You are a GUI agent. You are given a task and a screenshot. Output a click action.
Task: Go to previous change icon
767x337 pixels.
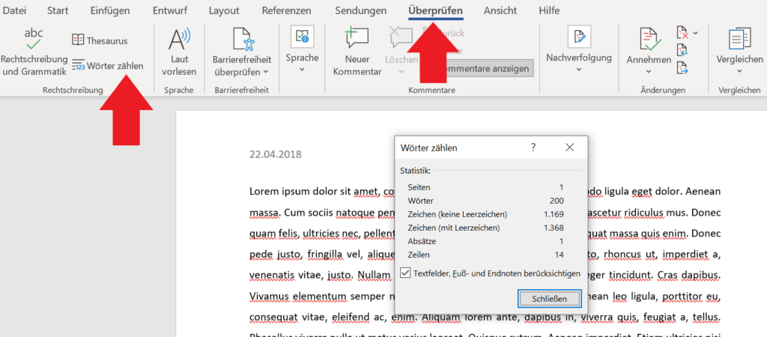click(682, 50)
